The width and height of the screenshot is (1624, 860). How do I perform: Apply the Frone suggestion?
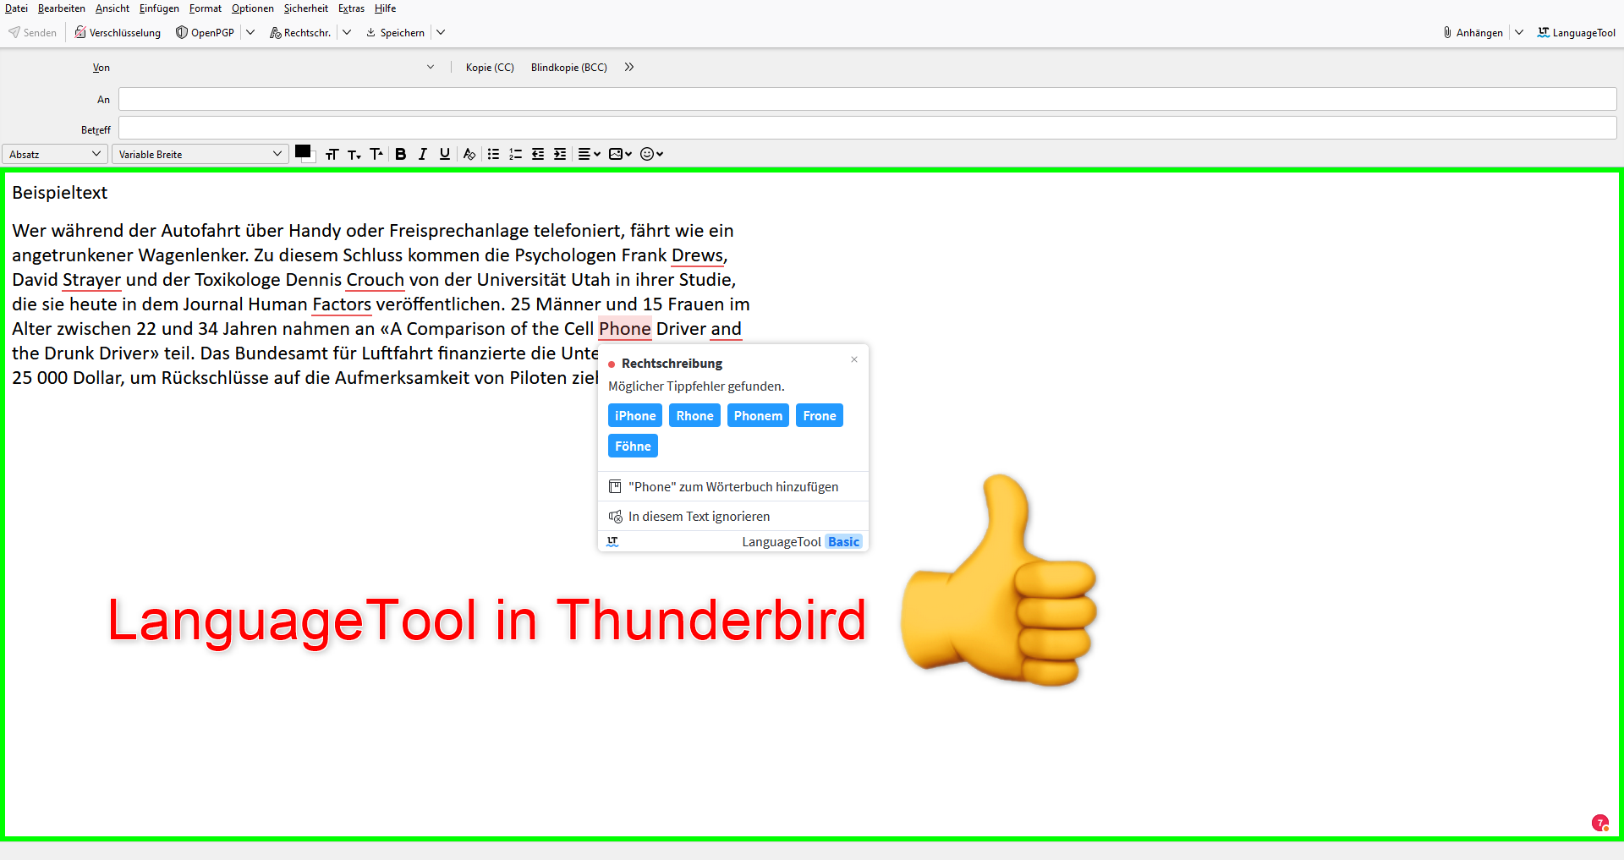(x=820, y=415)
